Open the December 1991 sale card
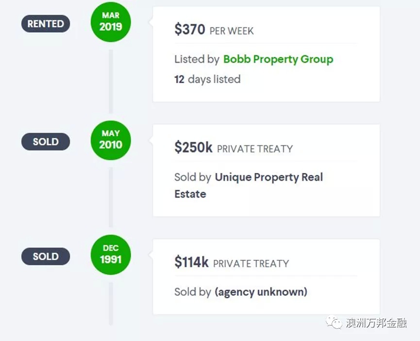 (x=266, y=277)
